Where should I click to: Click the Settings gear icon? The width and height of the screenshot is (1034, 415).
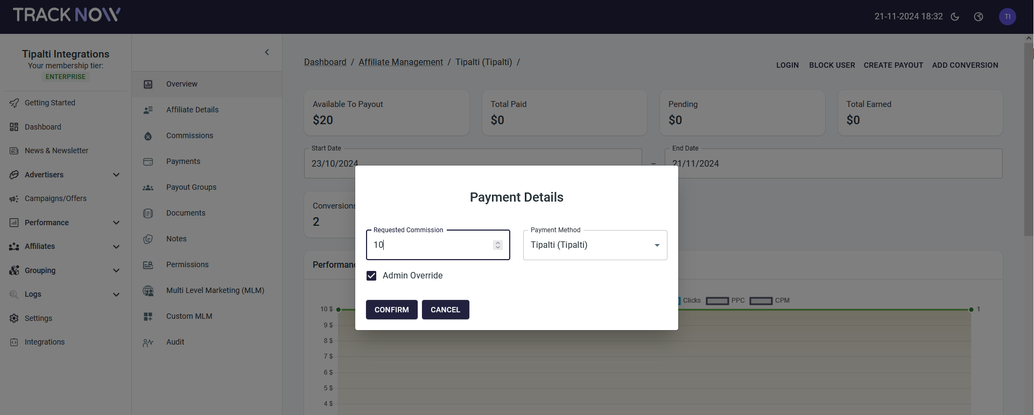click(x=14, y=318)
